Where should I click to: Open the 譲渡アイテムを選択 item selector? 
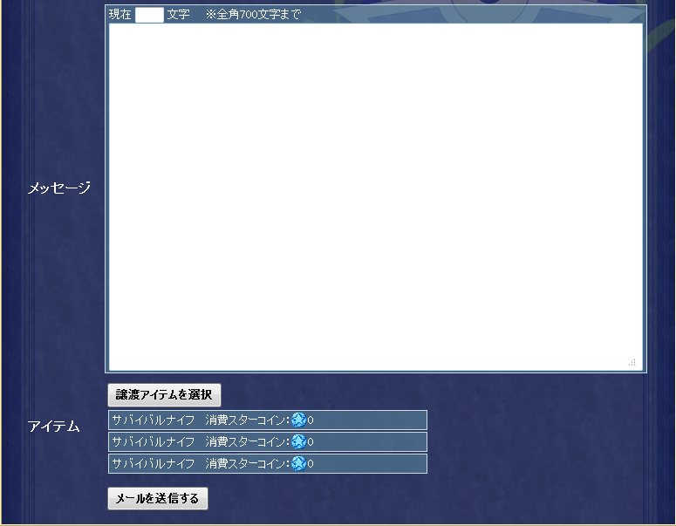coord(164,395)
